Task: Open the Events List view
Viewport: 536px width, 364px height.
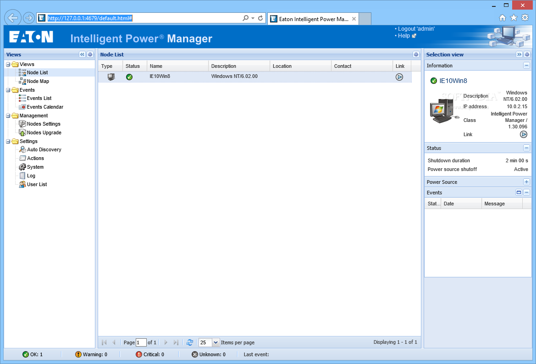Action: (x=39, y=98)
